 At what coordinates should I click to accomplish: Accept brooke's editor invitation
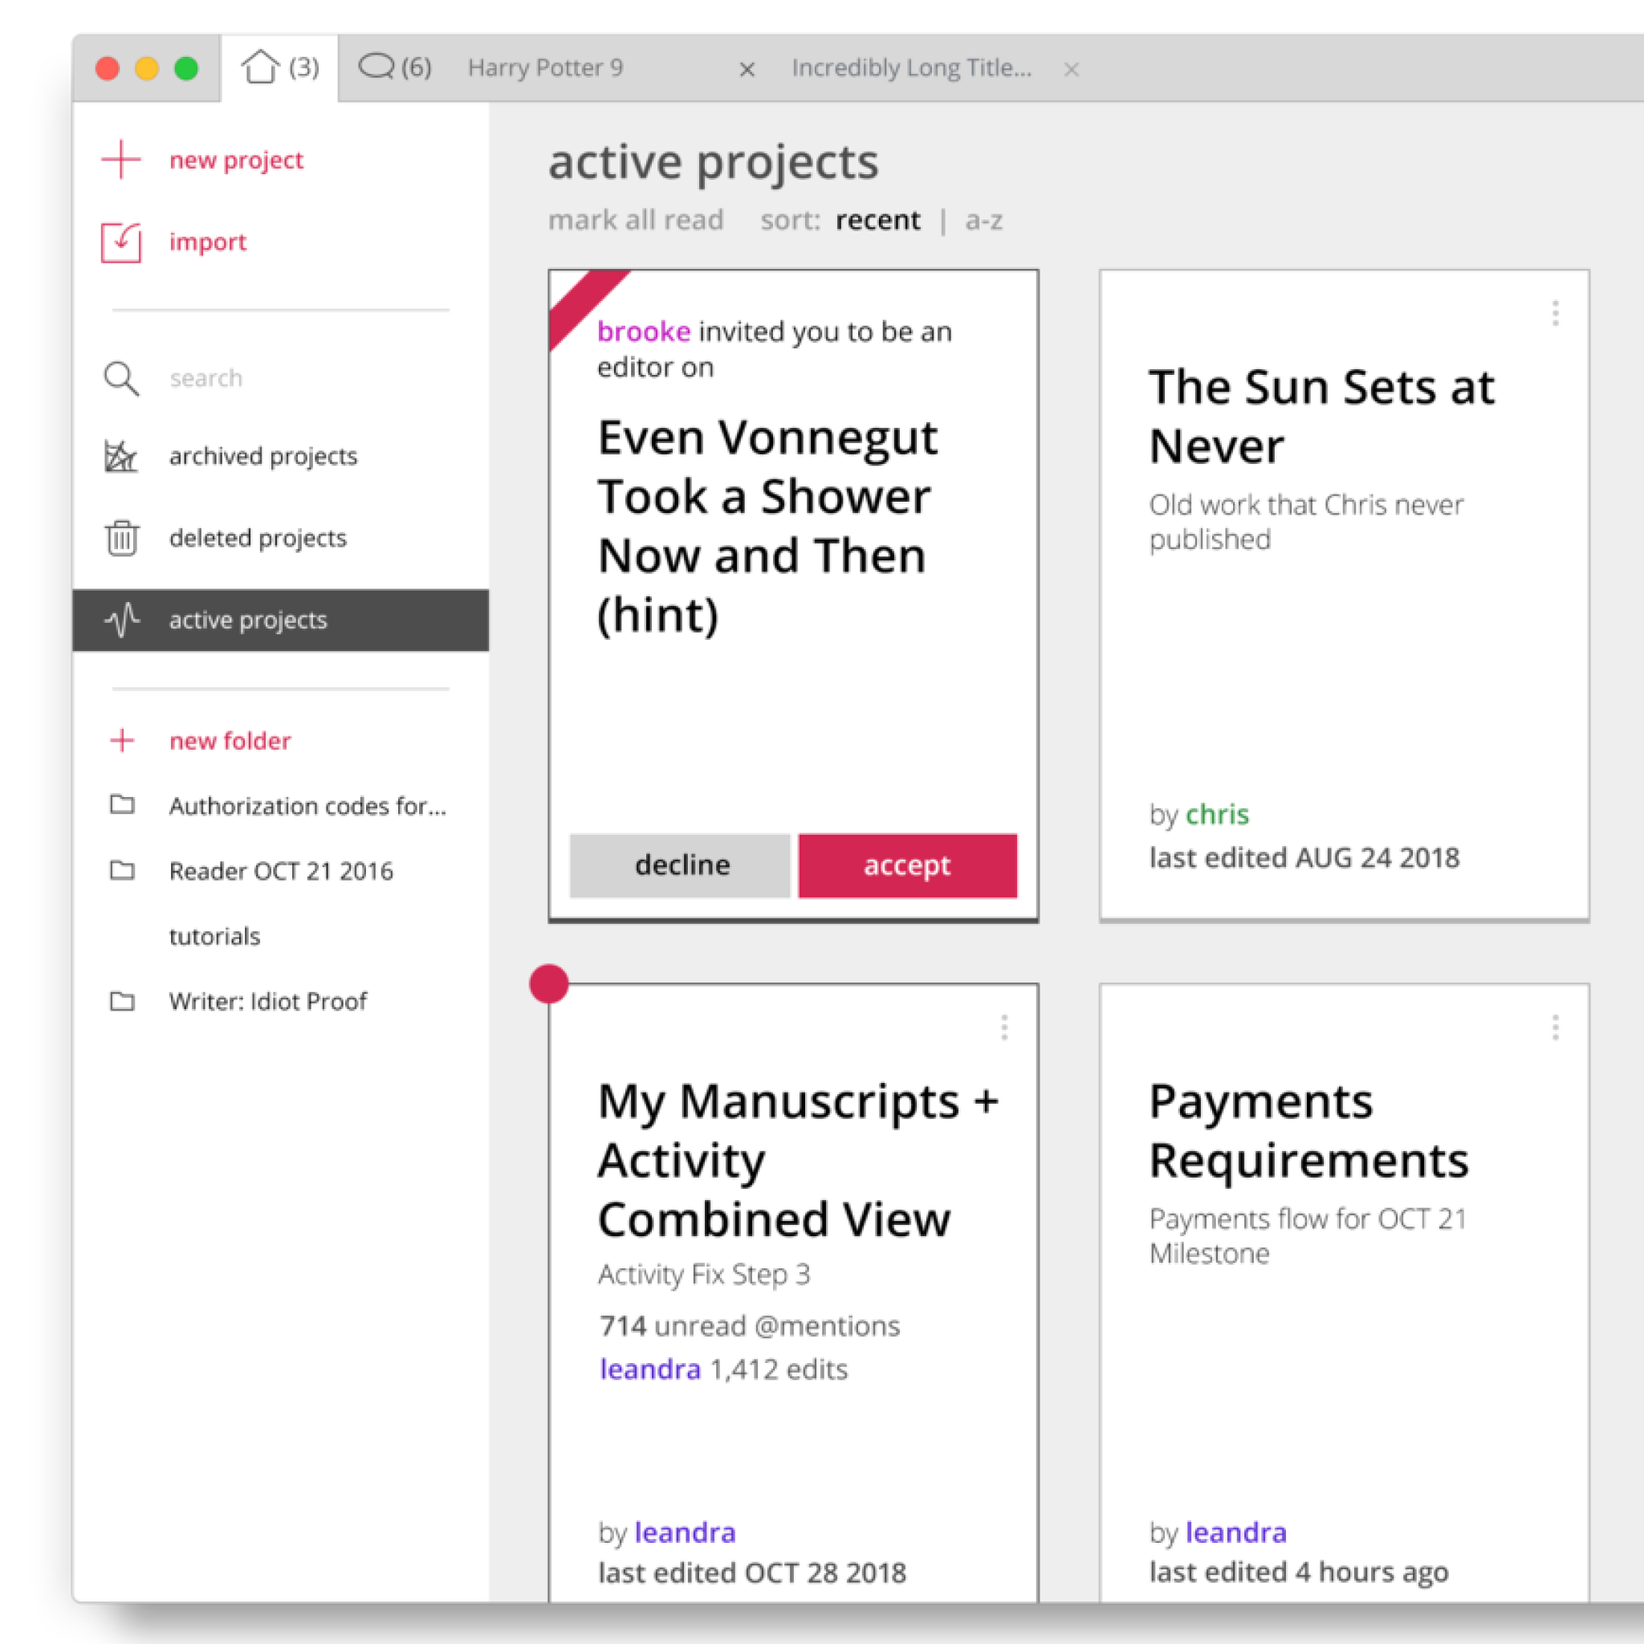pyautogui.click(x=907, y=865)
